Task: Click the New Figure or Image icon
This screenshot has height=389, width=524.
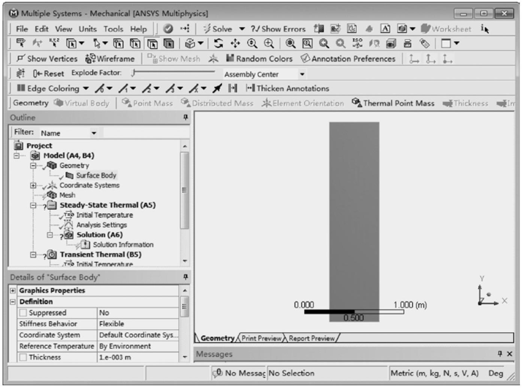Action: tap(402, 29)
